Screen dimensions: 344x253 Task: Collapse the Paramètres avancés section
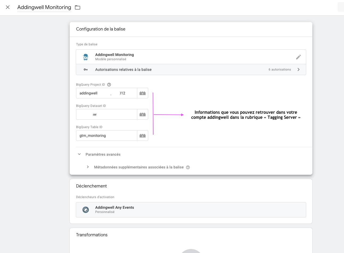pos(79,154)
